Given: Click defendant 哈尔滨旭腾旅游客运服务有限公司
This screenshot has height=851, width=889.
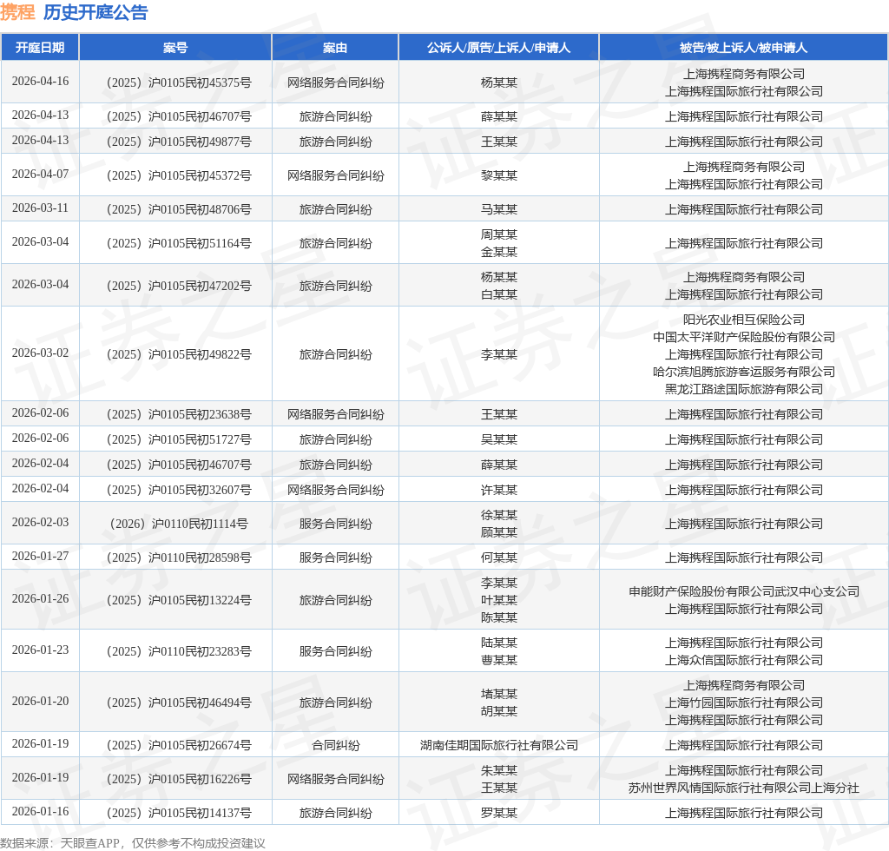Looking at the screenshot, I should 743,372.
